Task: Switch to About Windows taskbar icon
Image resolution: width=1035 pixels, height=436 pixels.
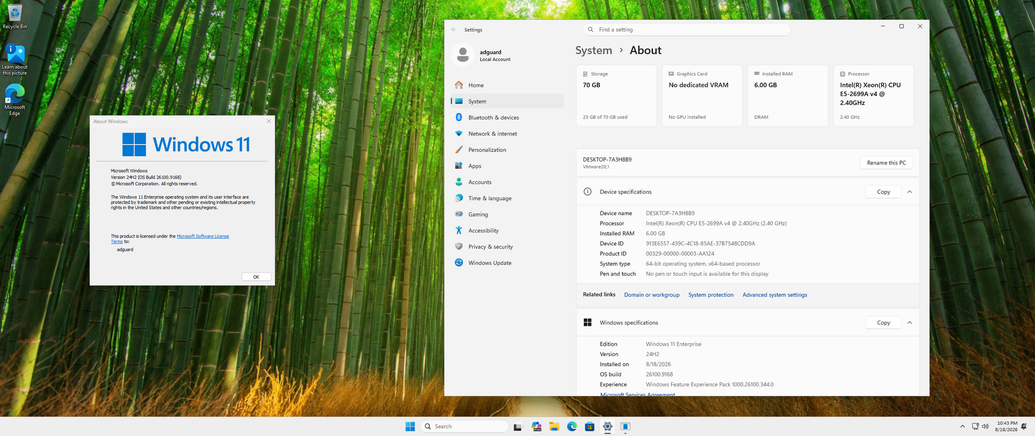Action: click(625, 427)
